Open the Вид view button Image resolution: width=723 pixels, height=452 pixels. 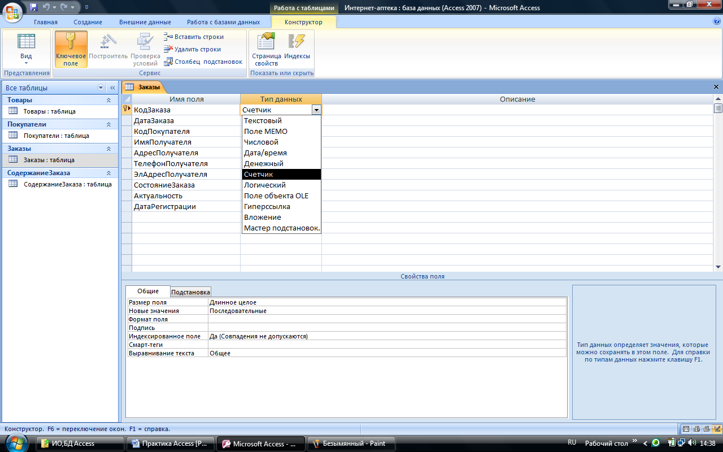coord(26,49)
